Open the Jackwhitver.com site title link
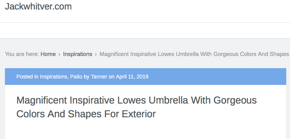 [38, 7]
